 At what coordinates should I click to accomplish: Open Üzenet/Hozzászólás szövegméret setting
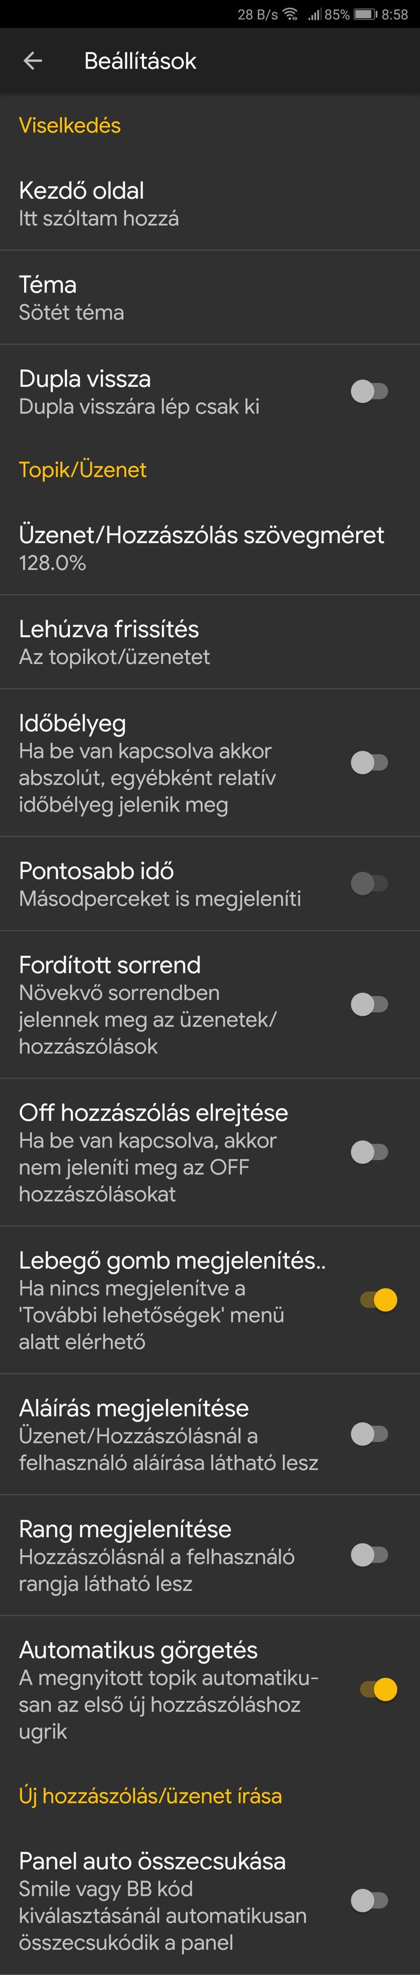coord(210,548)
